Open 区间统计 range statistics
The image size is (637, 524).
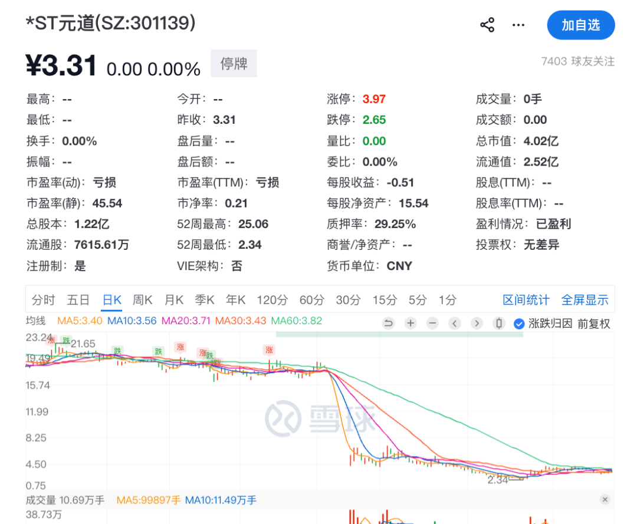coord(526,300)
